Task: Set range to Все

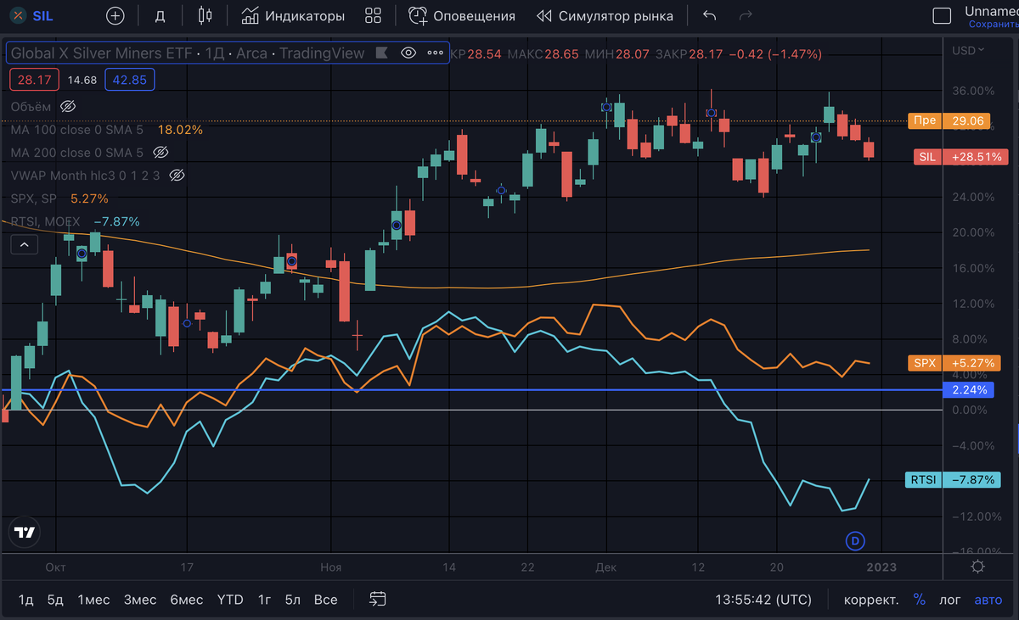Action: point(325,600)
